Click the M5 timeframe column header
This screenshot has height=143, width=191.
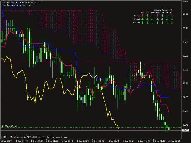(x=148, y=13)
